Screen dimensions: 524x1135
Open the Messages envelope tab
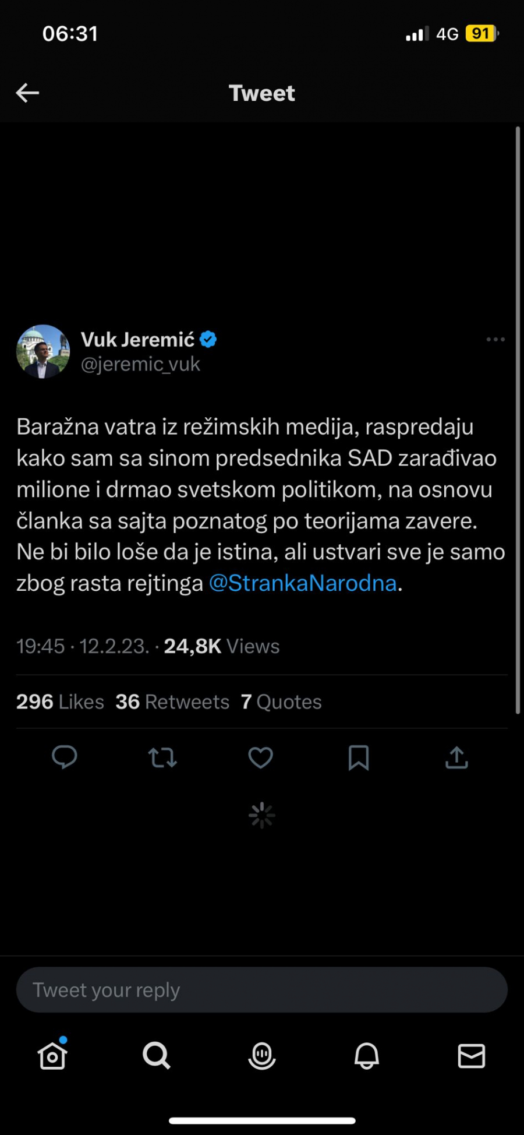pos(471,1055)
